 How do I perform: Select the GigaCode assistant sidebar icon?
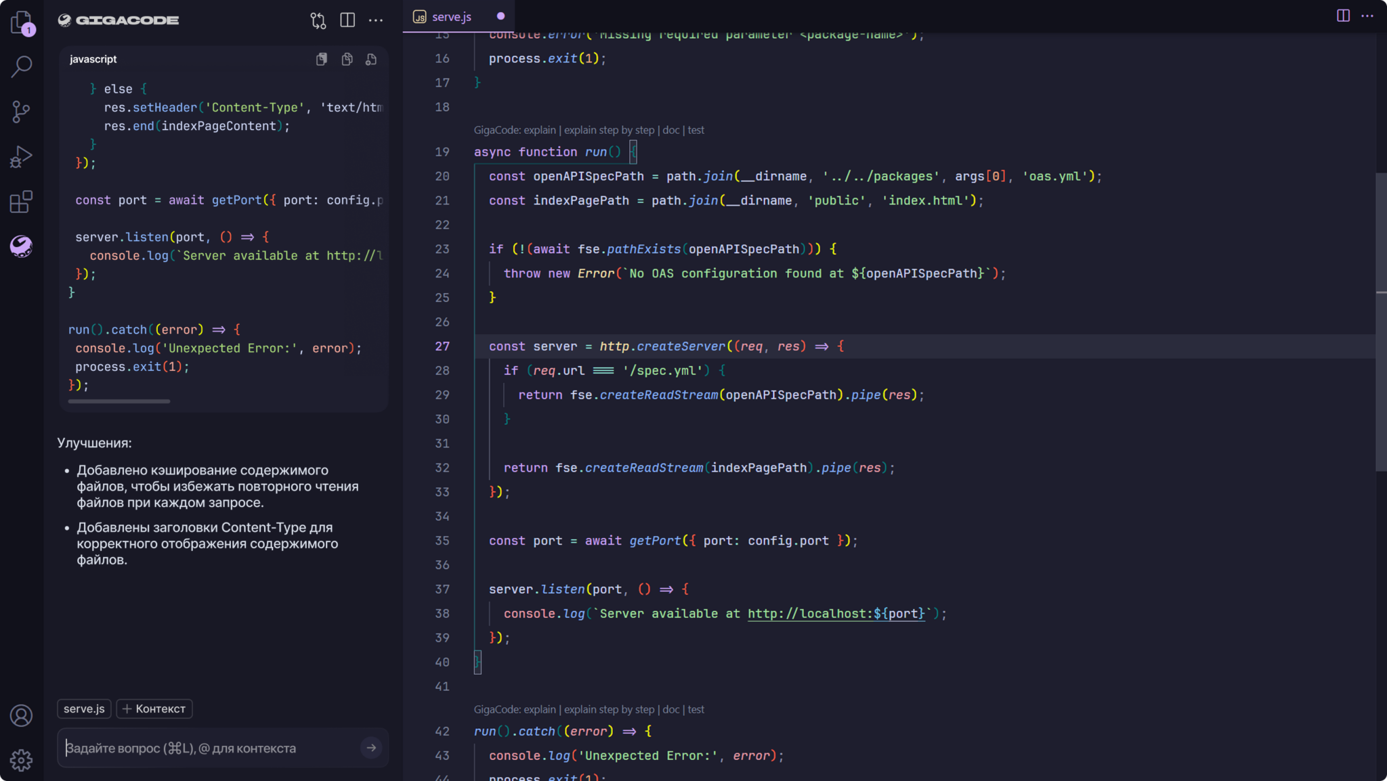tap(21, 246)
